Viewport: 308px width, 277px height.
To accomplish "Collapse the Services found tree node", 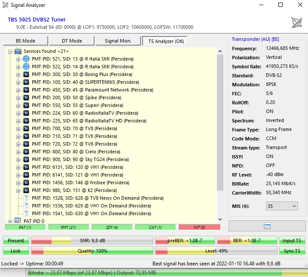I will point(10,52).
